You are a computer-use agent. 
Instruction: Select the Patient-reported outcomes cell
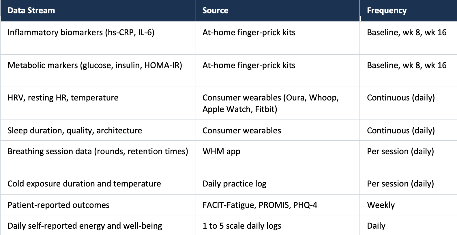pos(59,205)
